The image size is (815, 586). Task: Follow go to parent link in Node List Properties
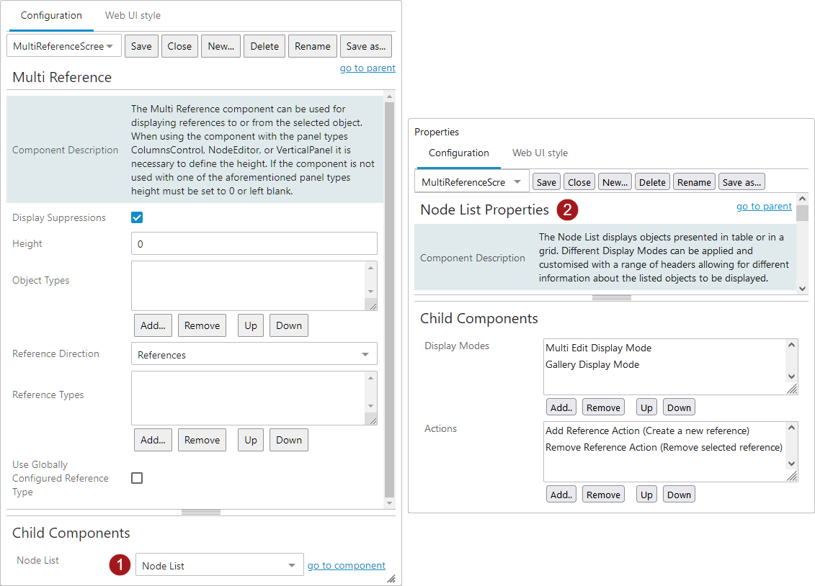(763, 207)
